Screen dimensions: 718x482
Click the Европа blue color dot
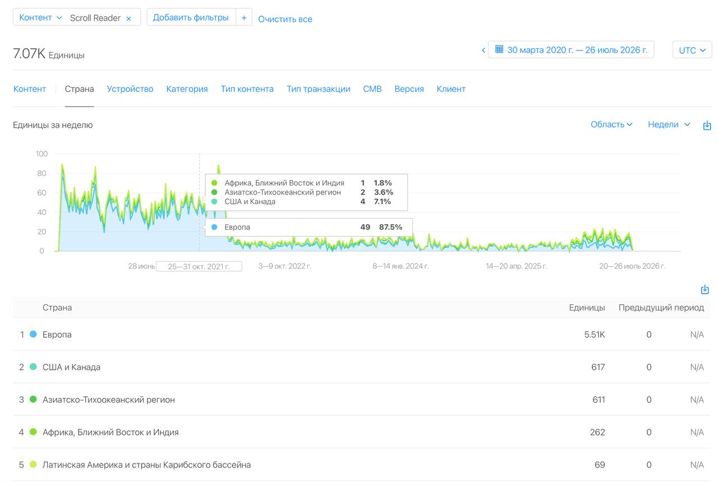33,335
